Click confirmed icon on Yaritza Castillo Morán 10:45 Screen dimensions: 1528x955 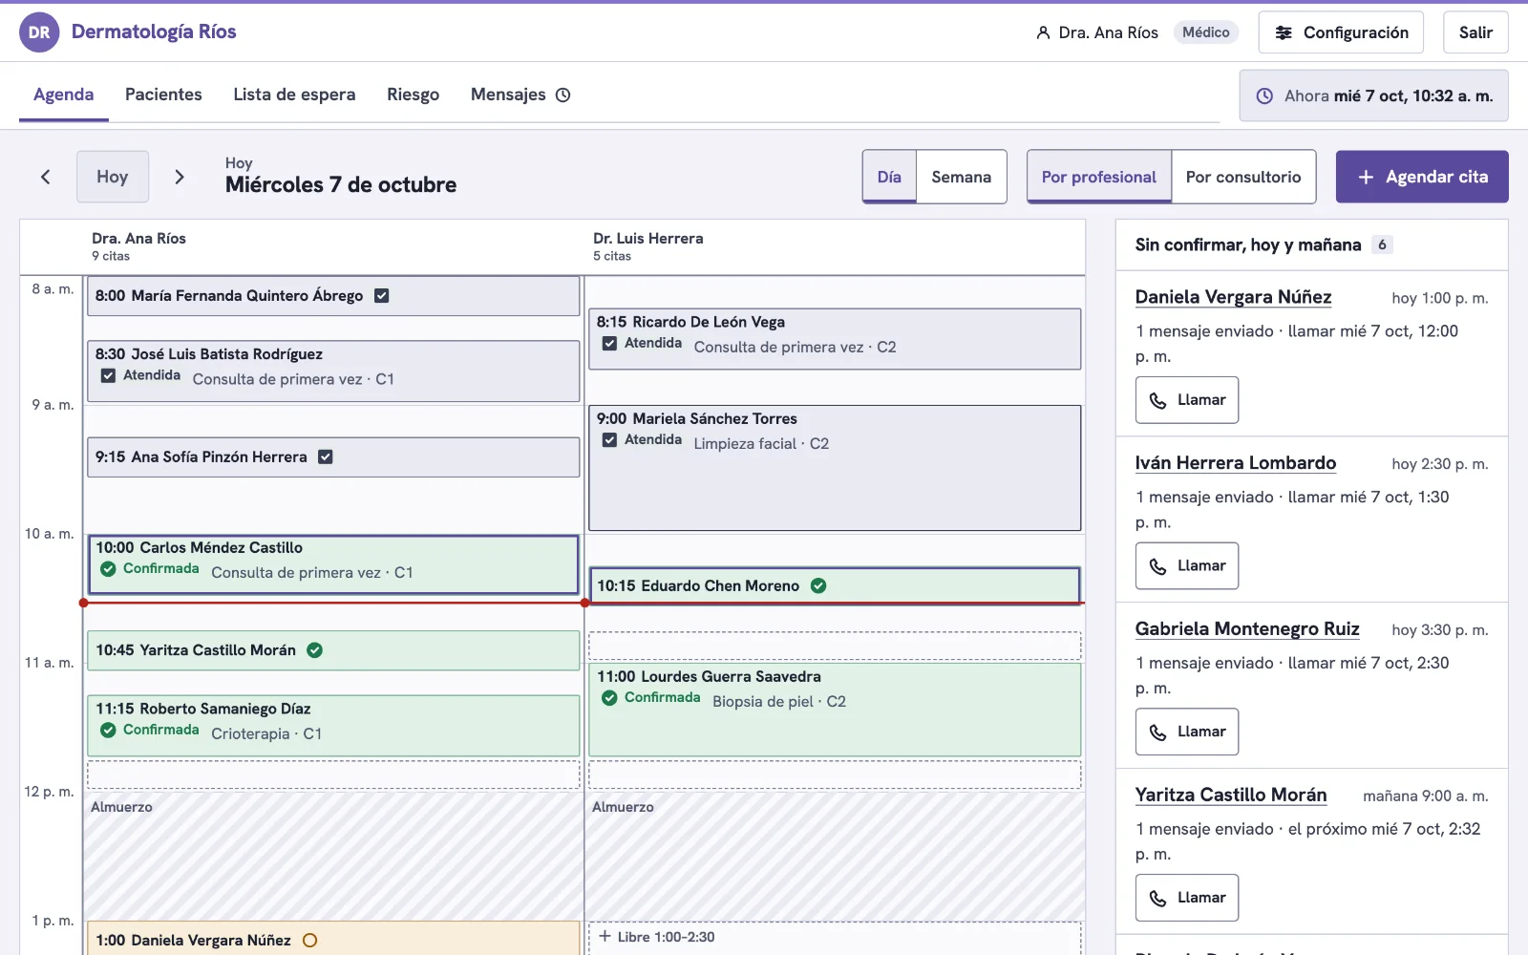tap(315, 650)
